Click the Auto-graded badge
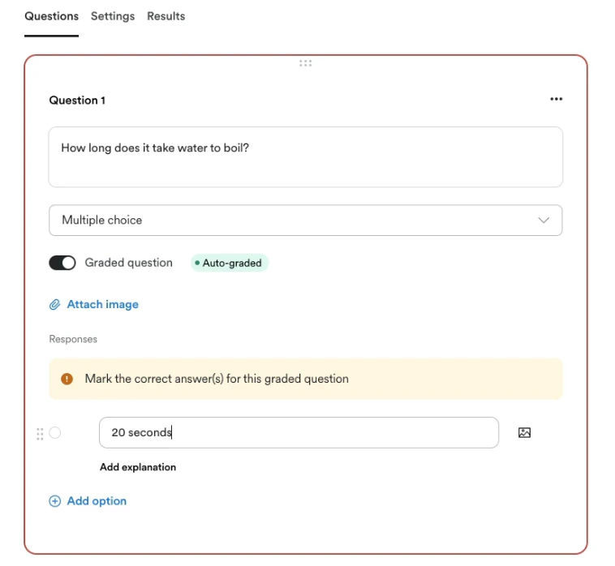The width and height of the screenshot is (615, 566). point(230,263)
